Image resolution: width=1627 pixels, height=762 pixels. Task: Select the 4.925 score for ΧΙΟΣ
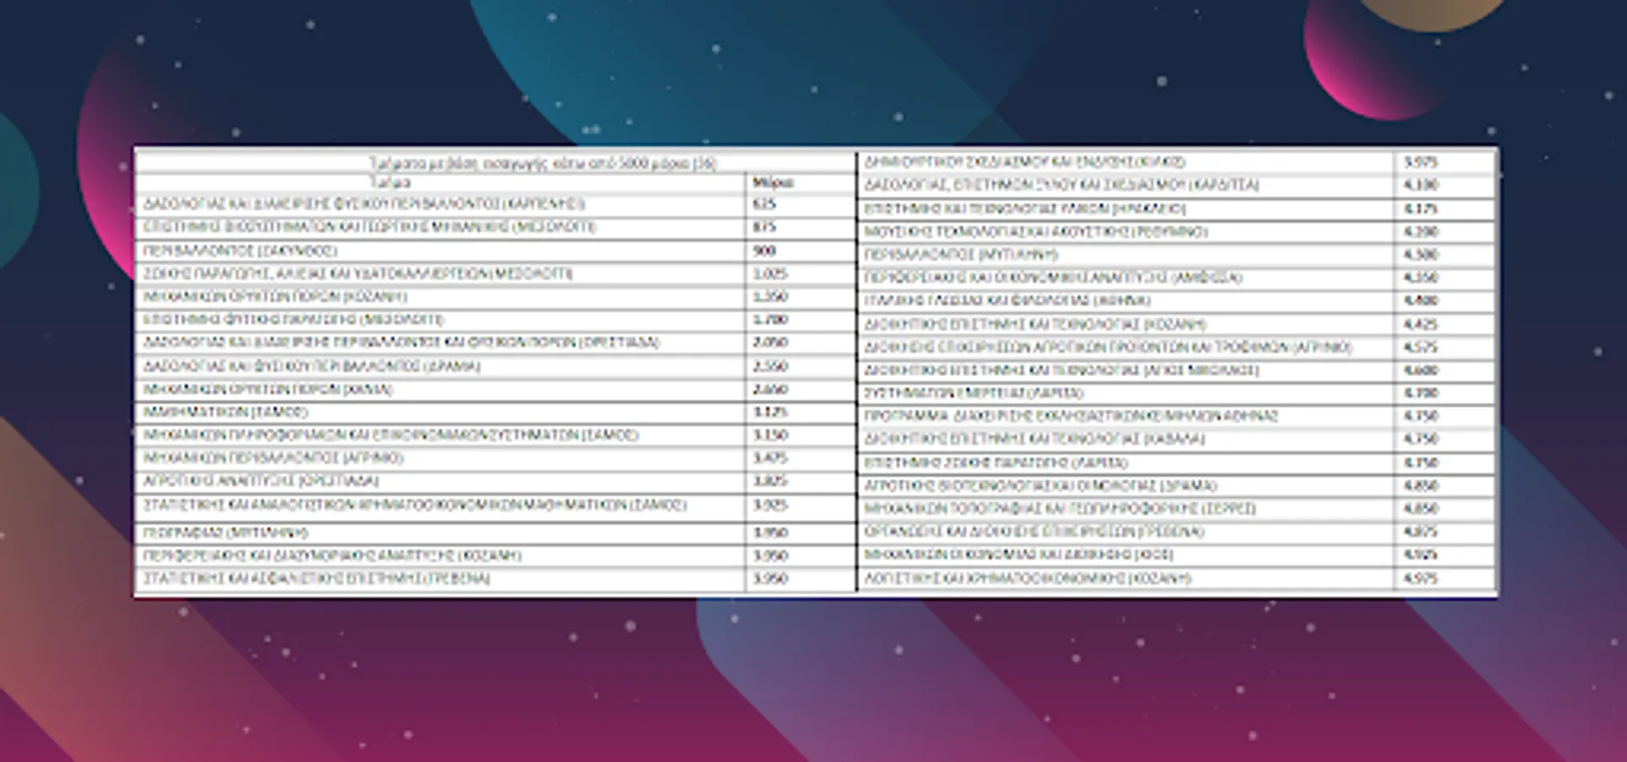click(1421, 555)
